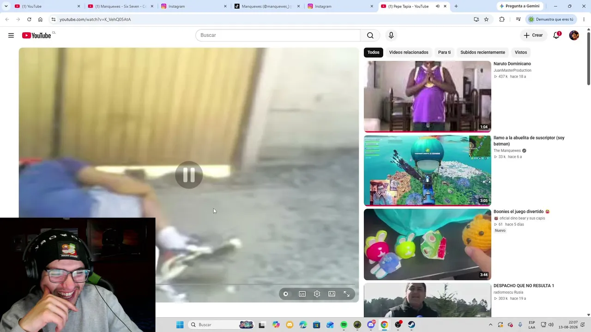
Task: Click the "Pregunta a Gemini" button
Action: click(519, 6)
